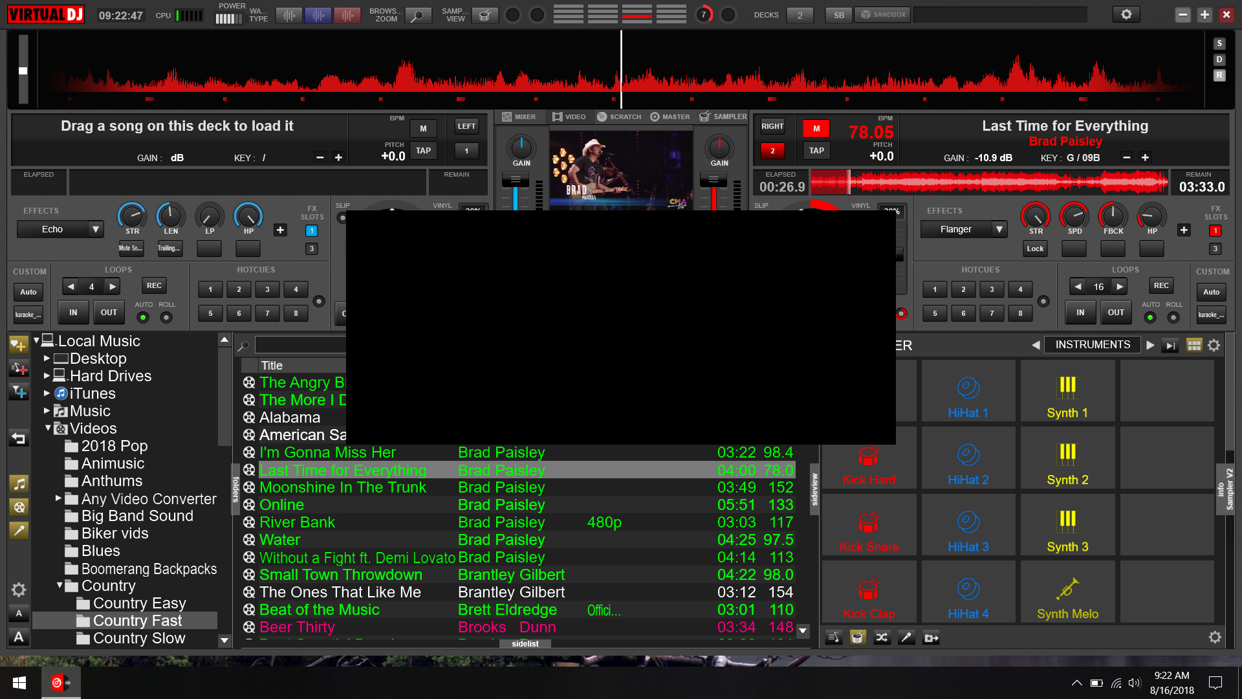Image resolution: width=1242 pixels, height=699 pixels.
Task: Open the browser options gear in left sidebar
Action: pos(19,590)
